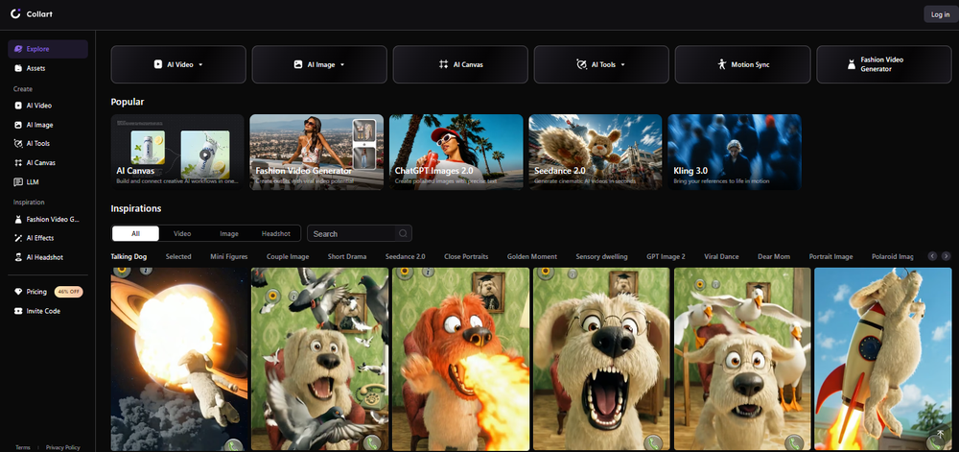Image resolution: width=959 pixels, height=452 pixels.
Task: Click the video play icon on top AI Video button
Action: coord(158,64)
